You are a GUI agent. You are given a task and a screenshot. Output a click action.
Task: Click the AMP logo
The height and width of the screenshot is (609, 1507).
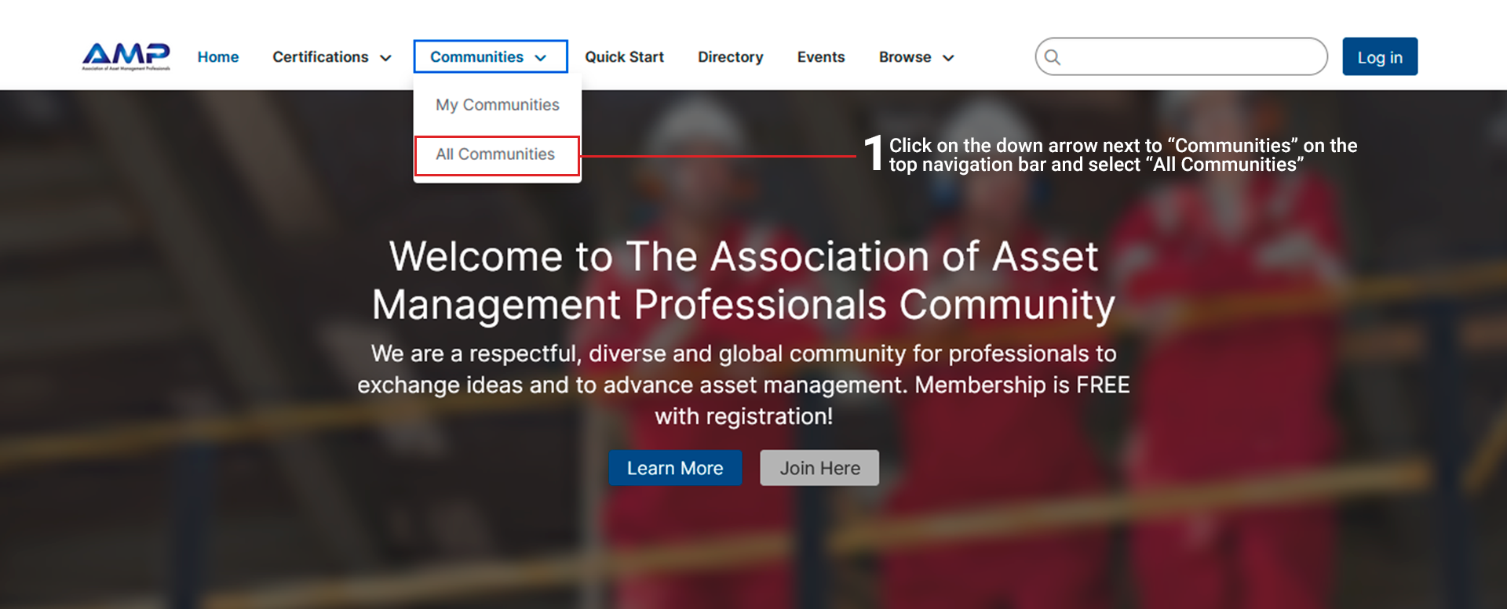[x=126, y=56]
